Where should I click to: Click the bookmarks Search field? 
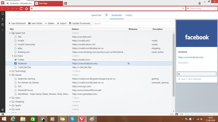(x=133, y=23)
